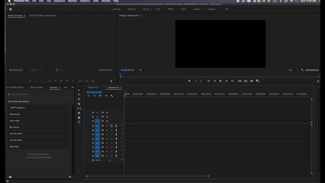Step back one frame in Program monitor
The width and height of the screenshot is (325, 183).
coord(215,81)
